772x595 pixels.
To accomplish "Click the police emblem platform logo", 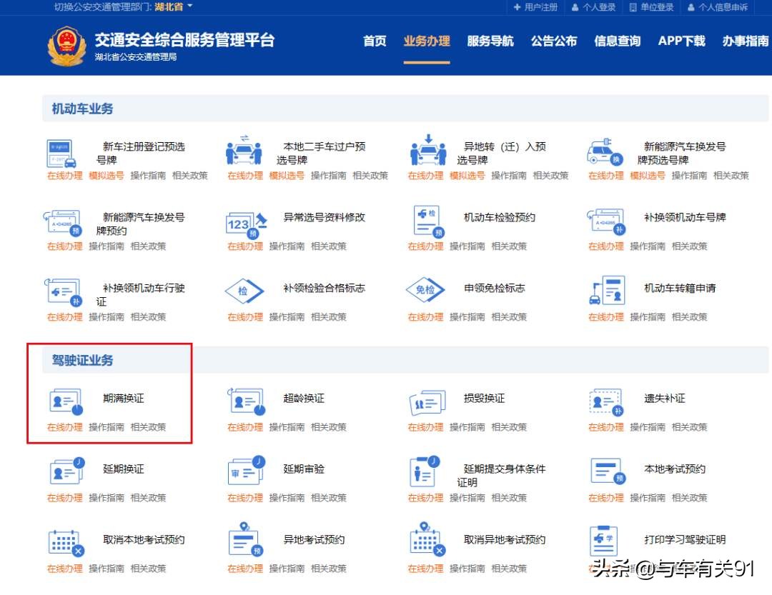I will point(65,44).
